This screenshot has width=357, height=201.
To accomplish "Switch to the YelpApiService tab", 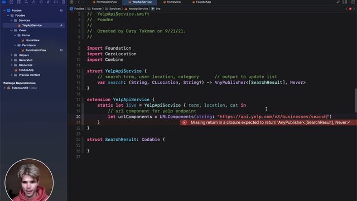I will (x=139, y=2).
